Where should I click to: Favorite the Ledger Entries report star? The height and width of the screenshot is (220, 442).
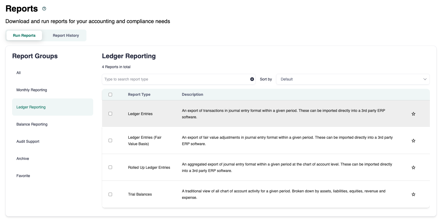tap(413, 114)
